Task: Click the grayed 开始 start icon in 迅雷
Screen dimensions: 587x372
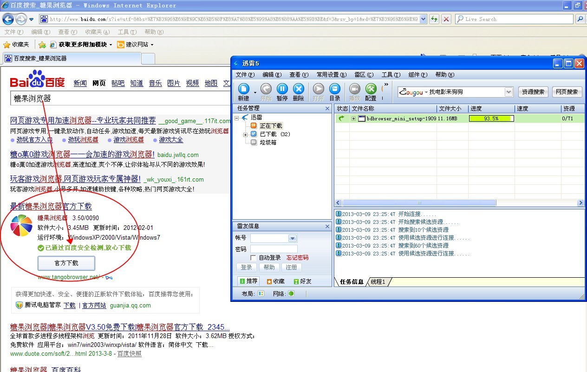Action: (x=266, y=89)
